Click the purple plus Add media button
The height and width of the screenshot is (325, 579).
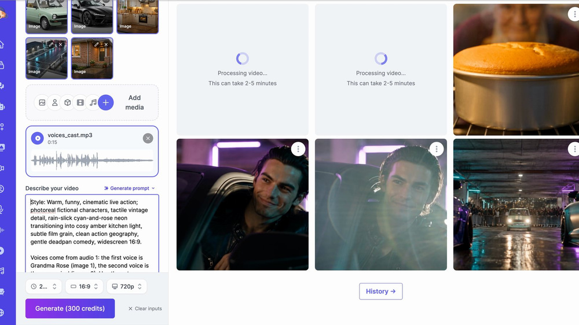coord(105,102)
